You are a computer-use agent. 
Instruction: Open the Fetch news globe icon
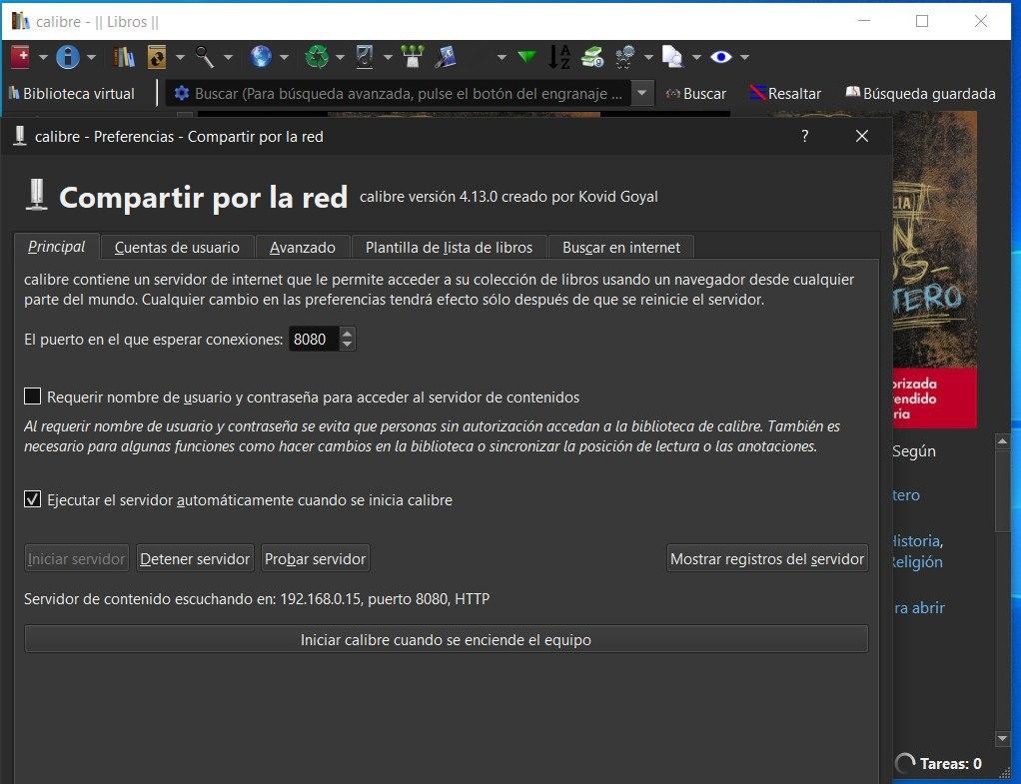[261, 57]
